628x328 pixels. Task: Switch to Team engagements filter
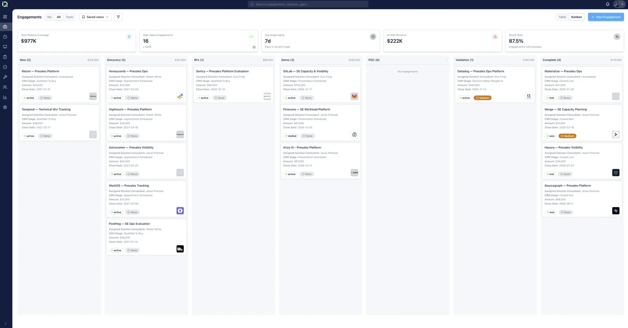tap(69, 17)
